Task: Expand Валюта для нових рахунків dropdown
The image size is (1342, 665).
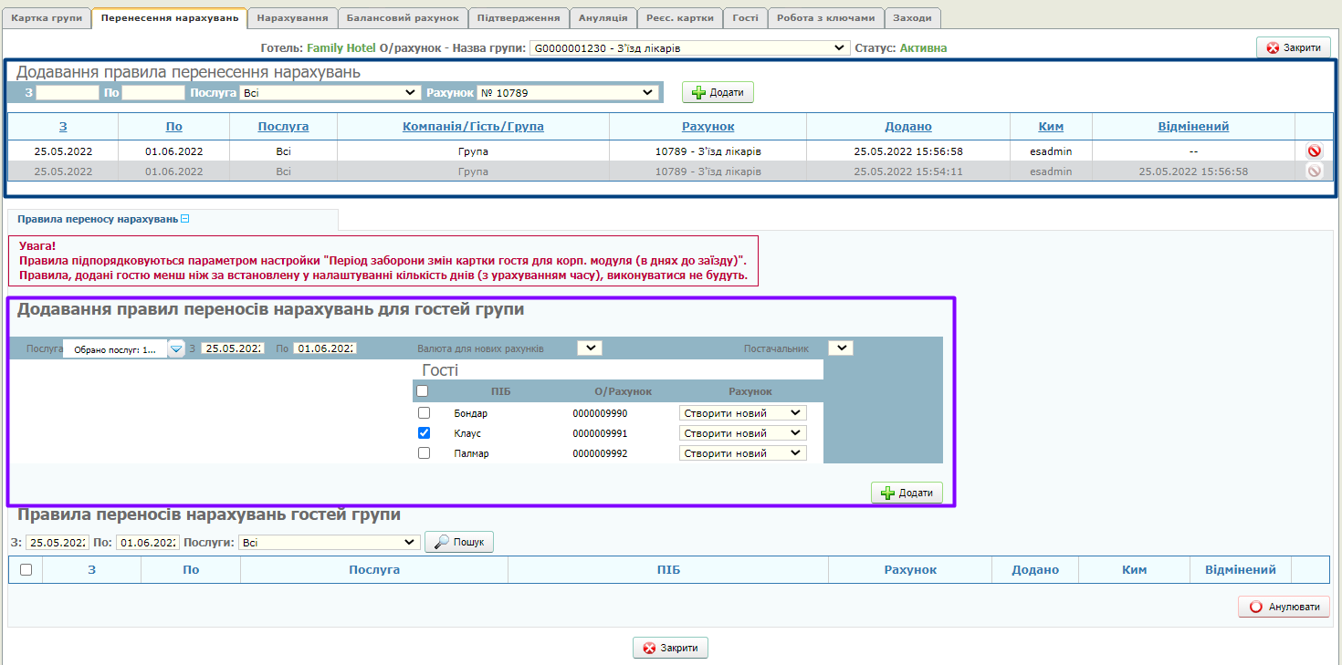Action: click(590, 348)
